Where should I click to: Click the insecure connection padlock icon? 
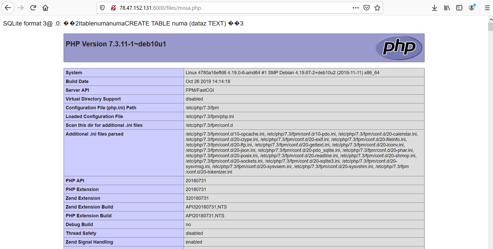coord(113,8)
